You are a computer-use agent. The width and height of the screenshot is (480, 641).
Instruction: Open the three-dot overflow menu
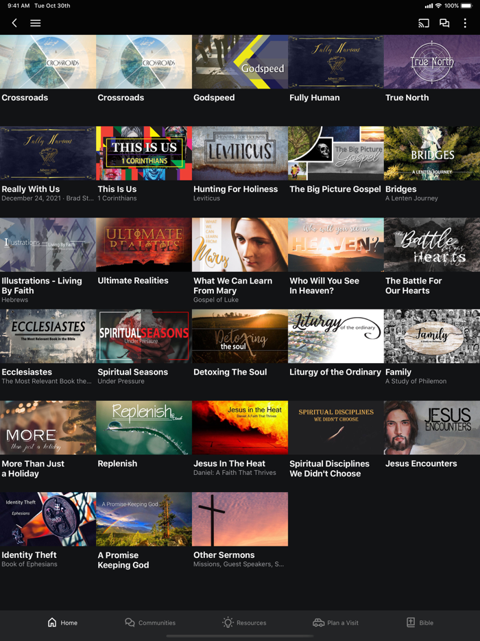point(465,23)
